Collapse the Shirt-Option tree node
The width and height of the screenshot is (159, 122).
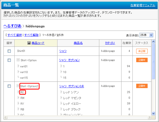[x=18, y=60]
